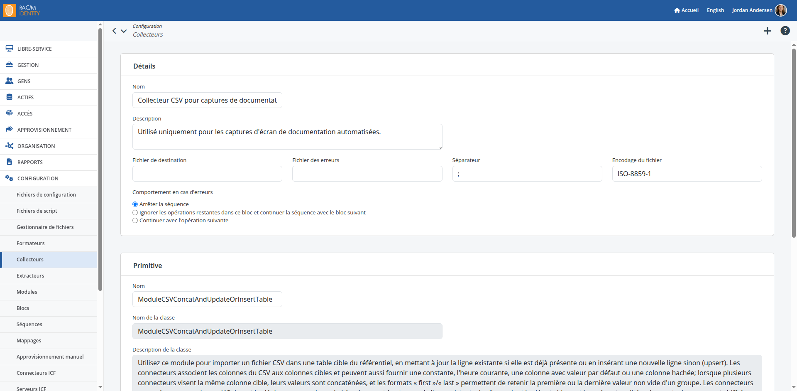This screenshot has height=391, width=797.
Task: Click the Gens people icon
Action: 9,81
